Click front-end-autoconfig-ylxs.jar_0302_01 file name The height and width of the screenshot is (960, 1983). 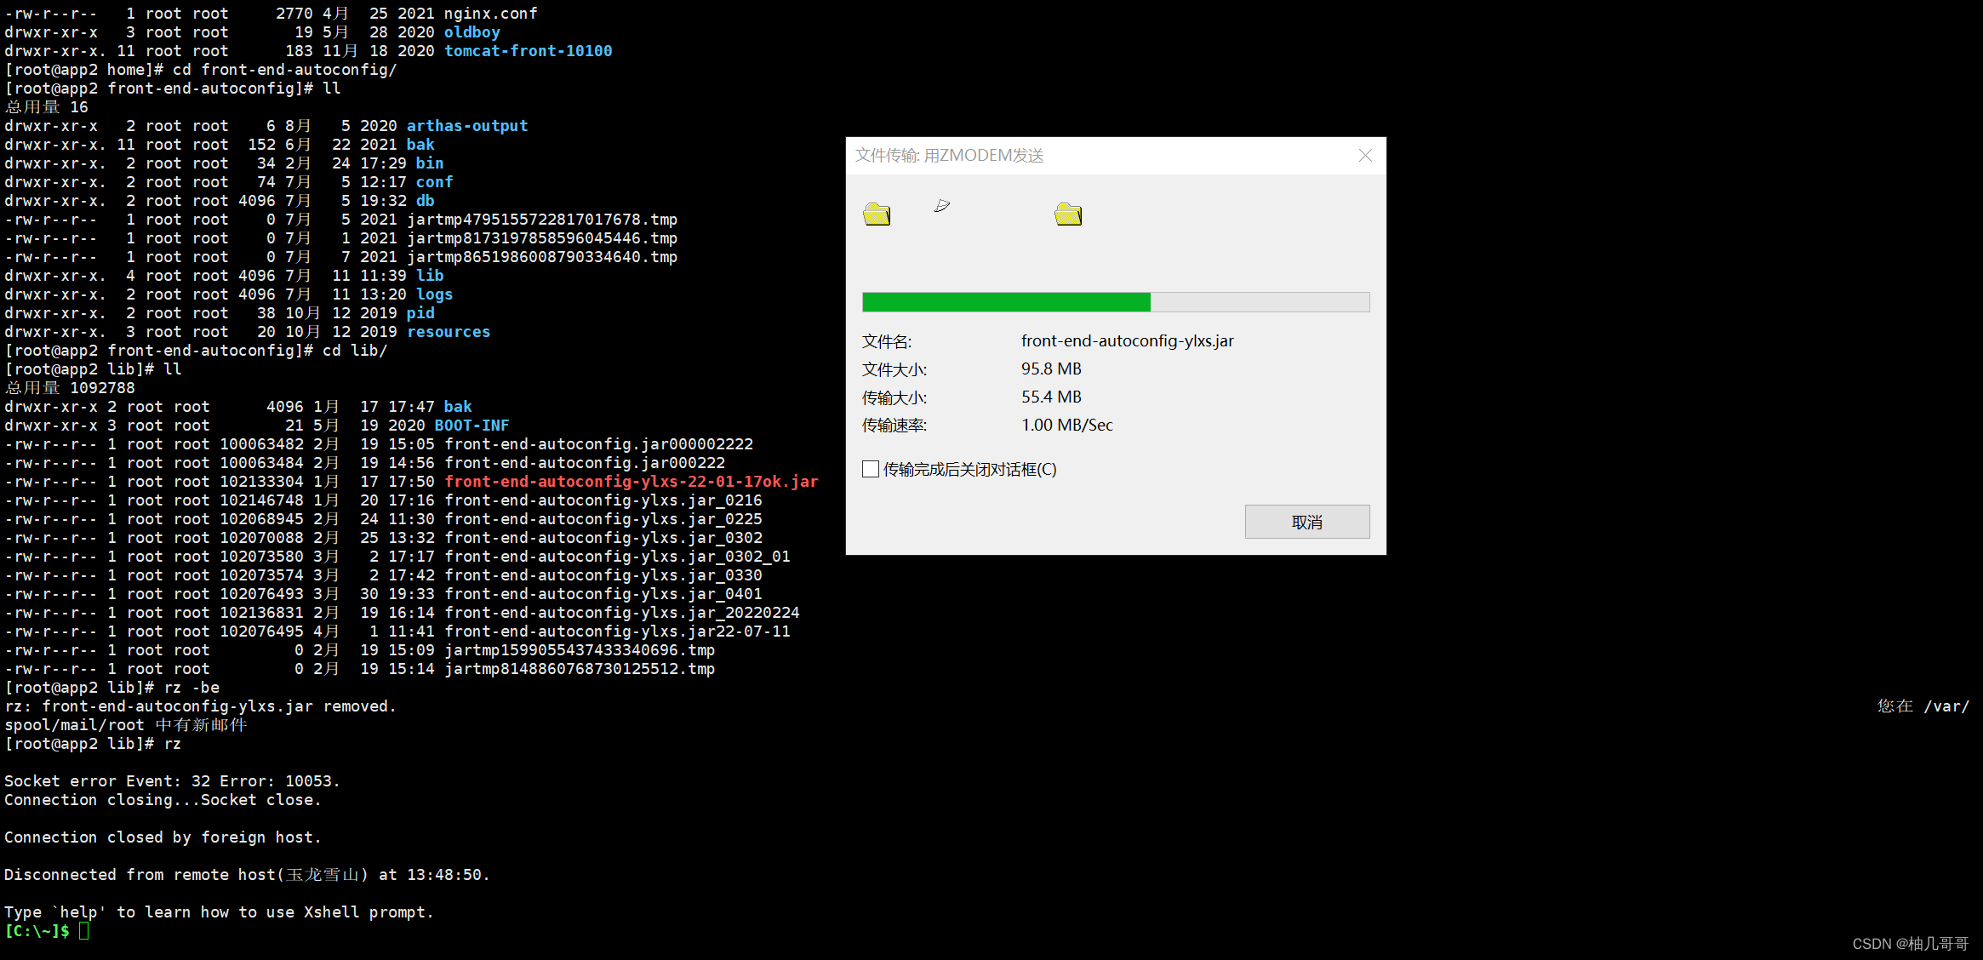[x=618, y=557]
